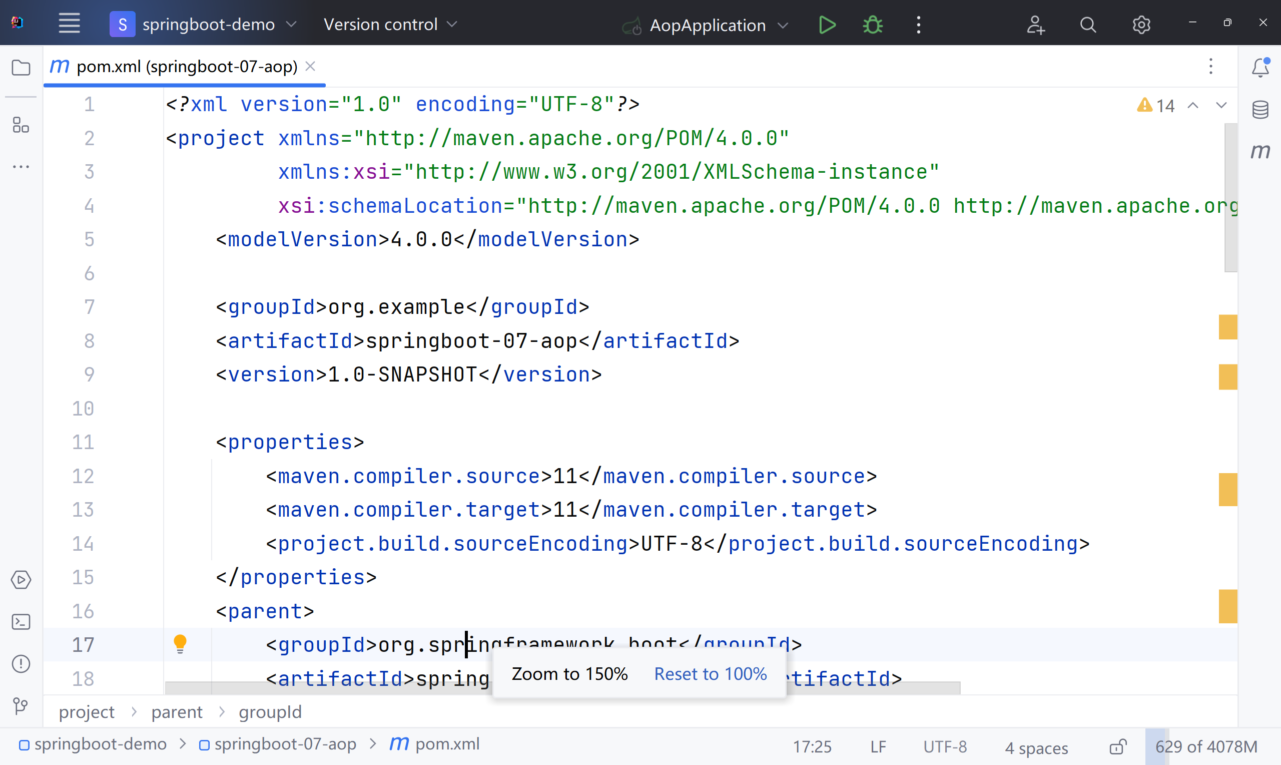1281x765 pixels.
Task: Open the Structure tool window
Action: tap(21, 125)
